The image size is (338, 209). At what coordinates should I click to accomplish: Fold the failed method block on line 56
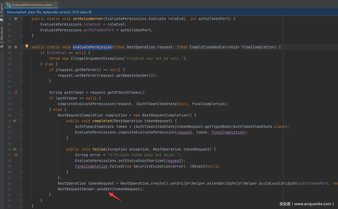[22, 149]
